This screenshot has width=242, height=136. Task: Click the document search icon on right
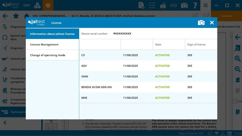click(x=237, y=48)
